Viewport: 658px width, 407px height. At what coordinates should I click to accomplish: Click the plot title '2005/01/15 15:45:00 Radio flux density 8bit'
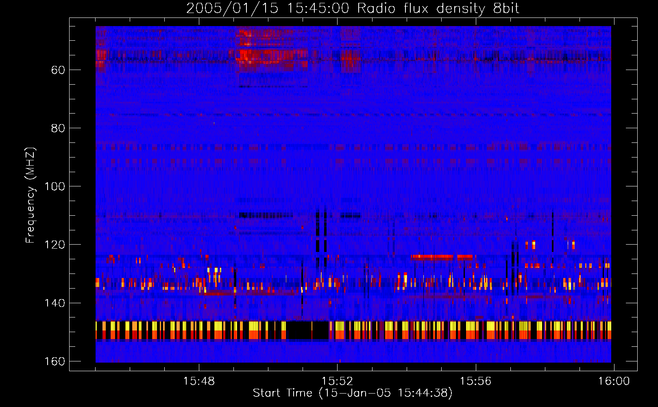(353, 9)
